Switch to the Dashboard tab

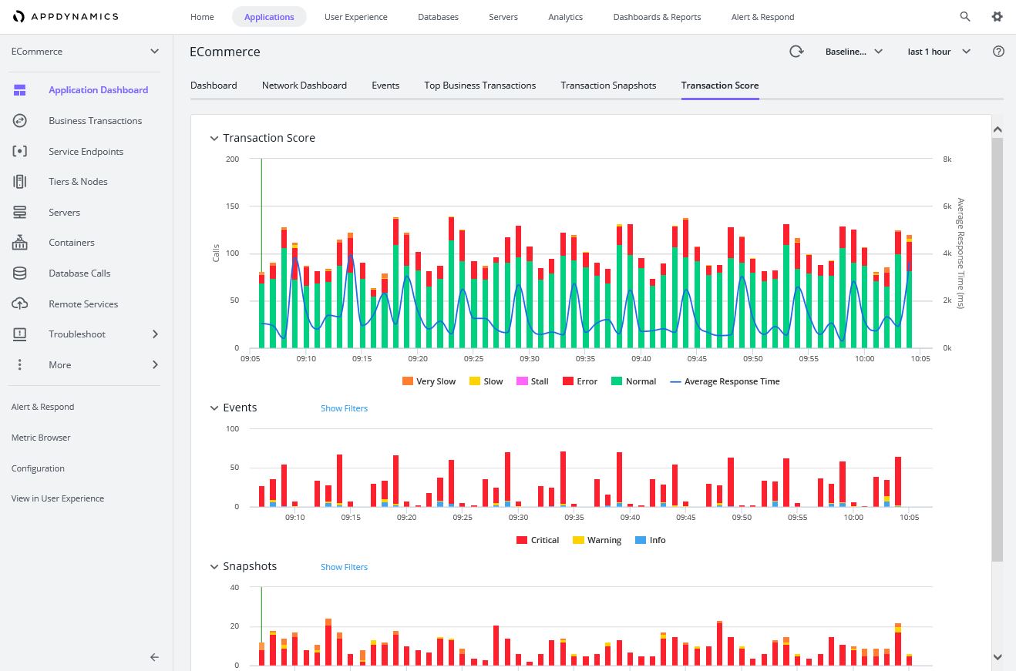pos(214,86)
